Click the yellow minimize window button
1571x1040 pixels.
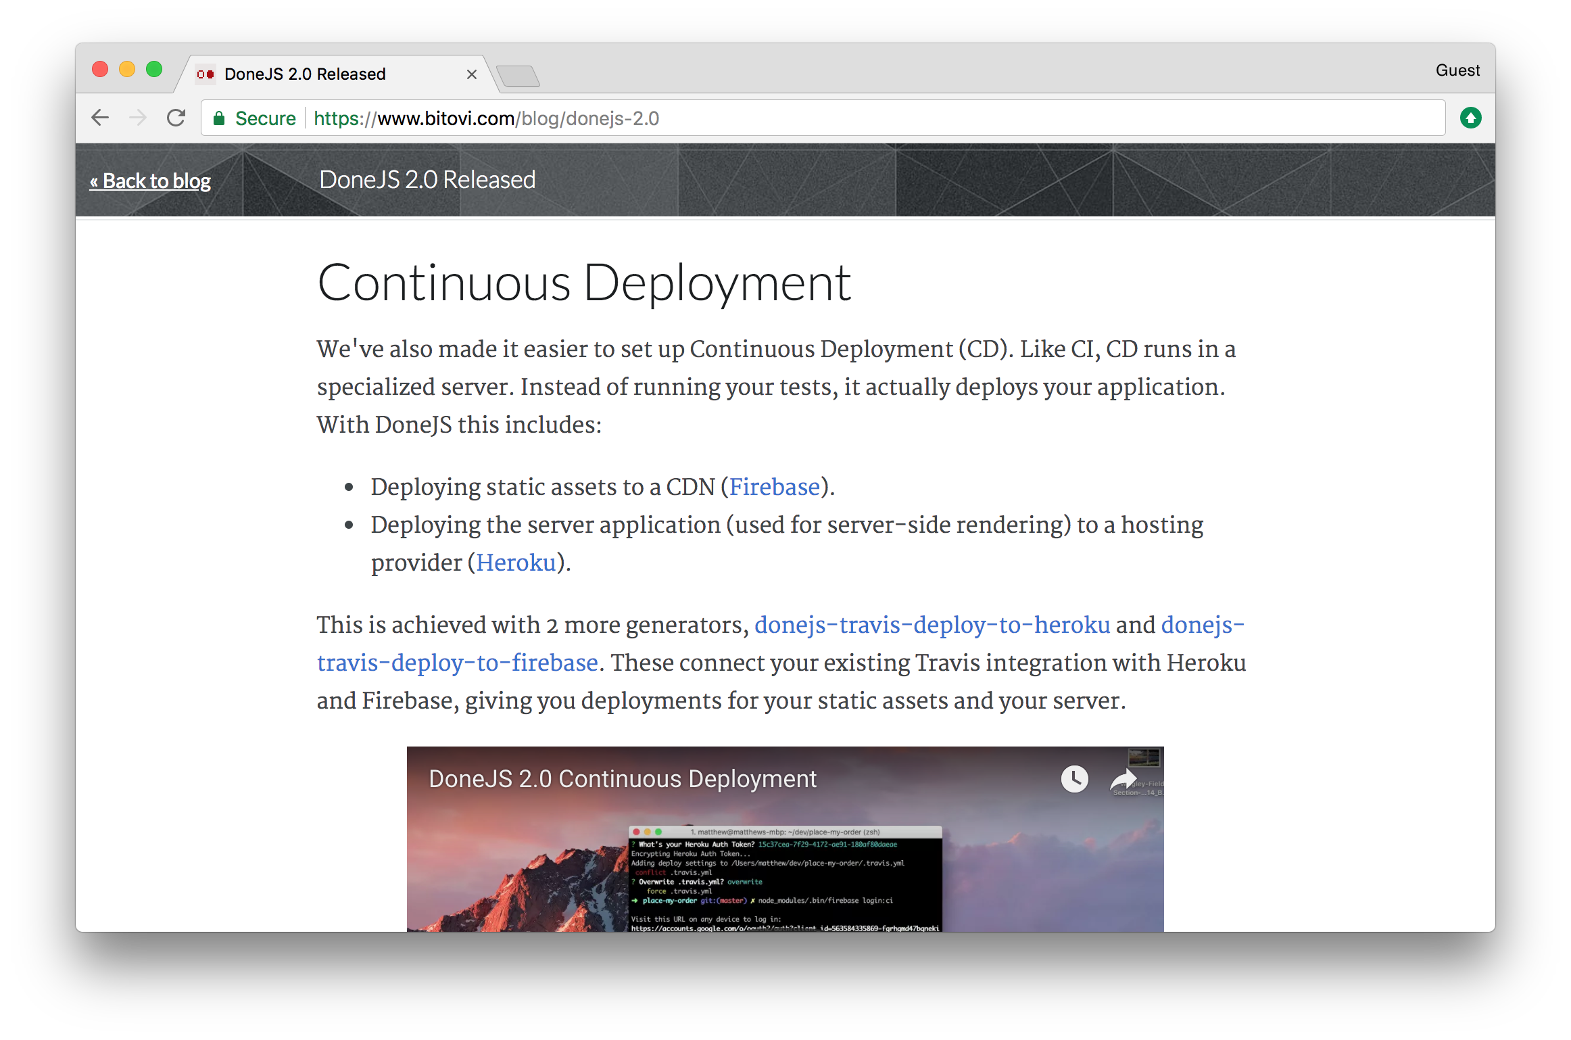point(127,70)
